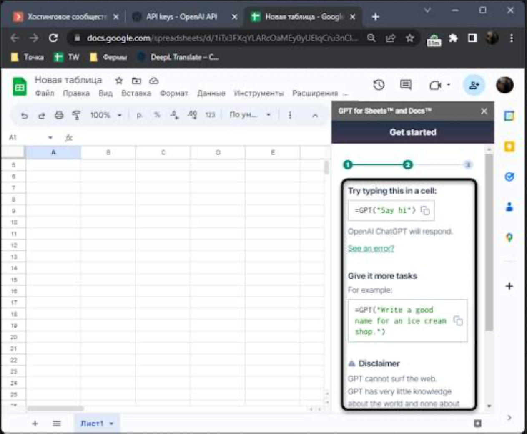The image size is (527, 434).
Task: Star the Новая таблица document
Action: click(x=119, y=81)
